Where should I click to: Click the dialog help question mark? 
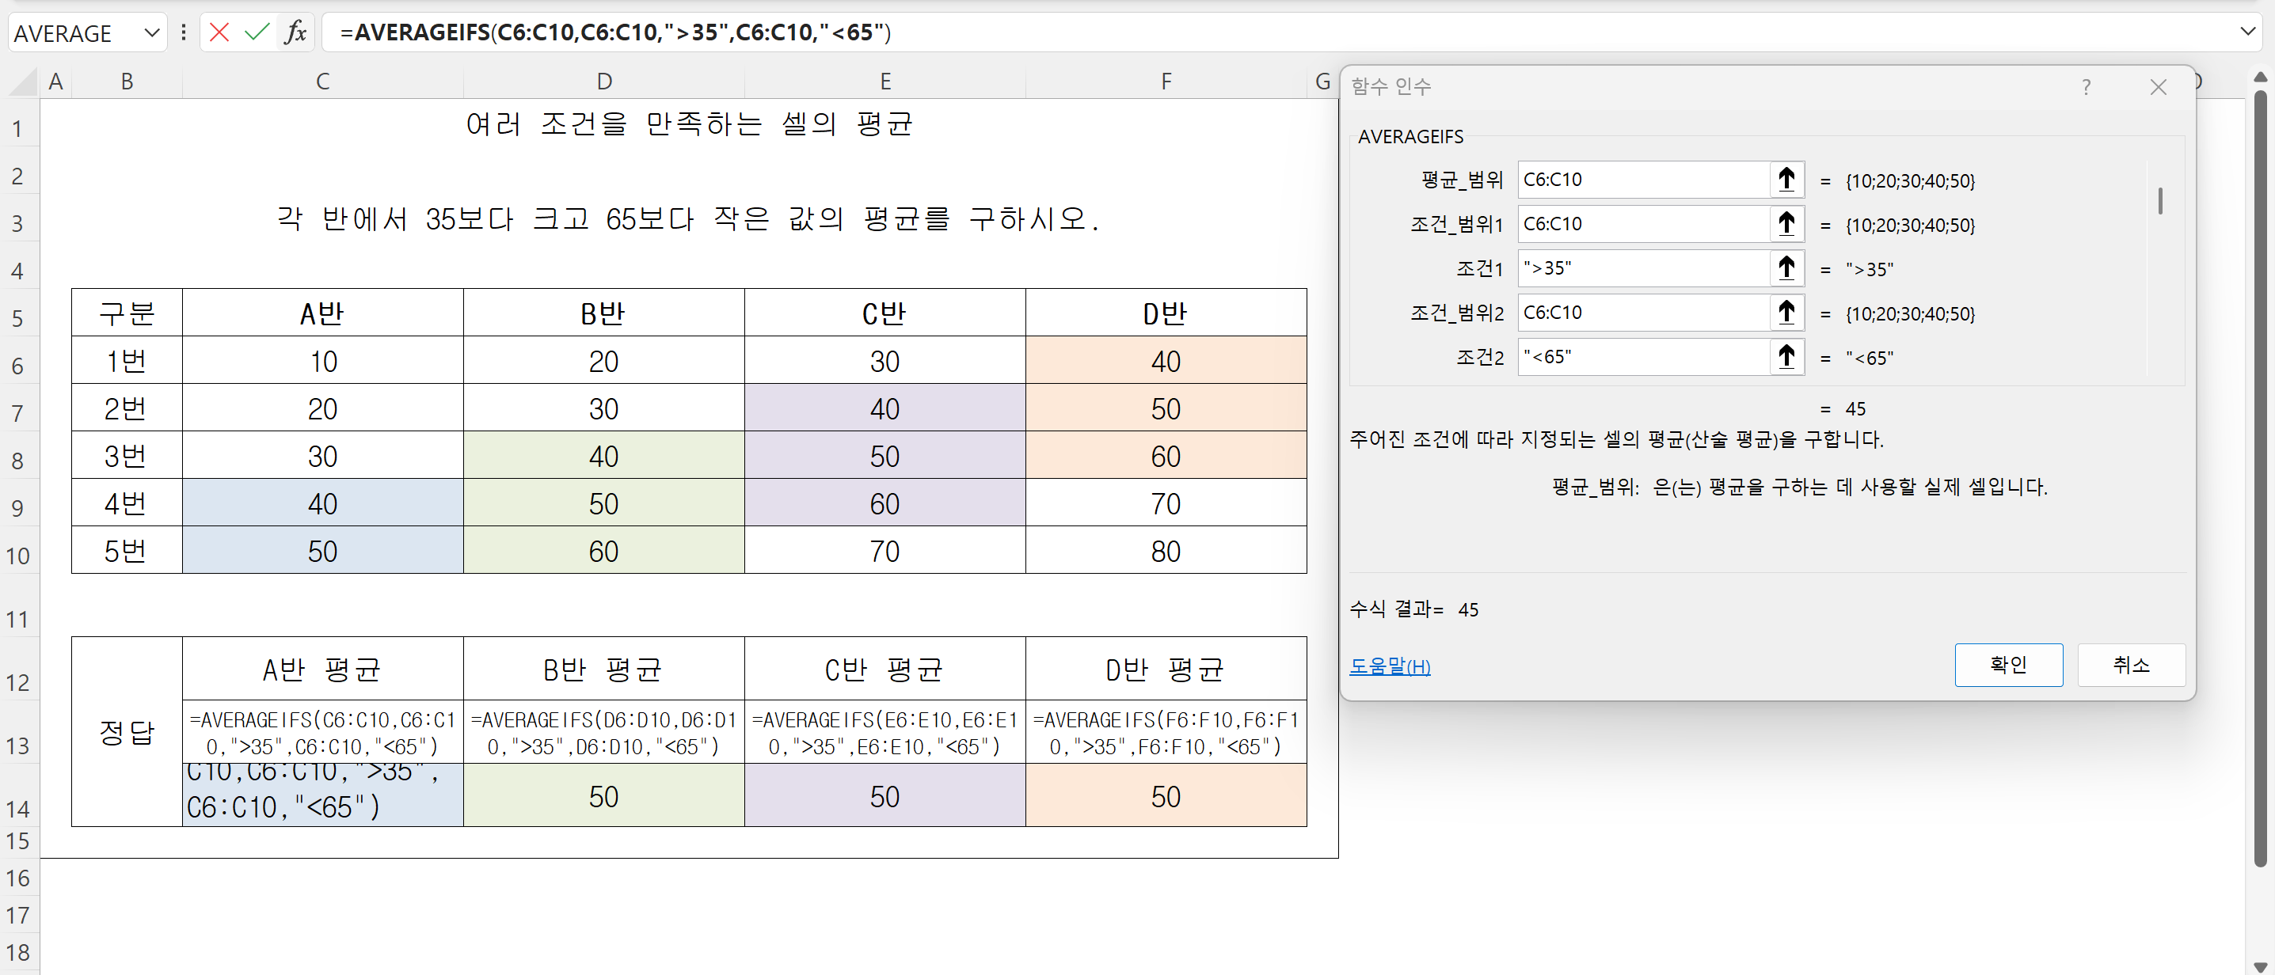[x=2085, y=86]
